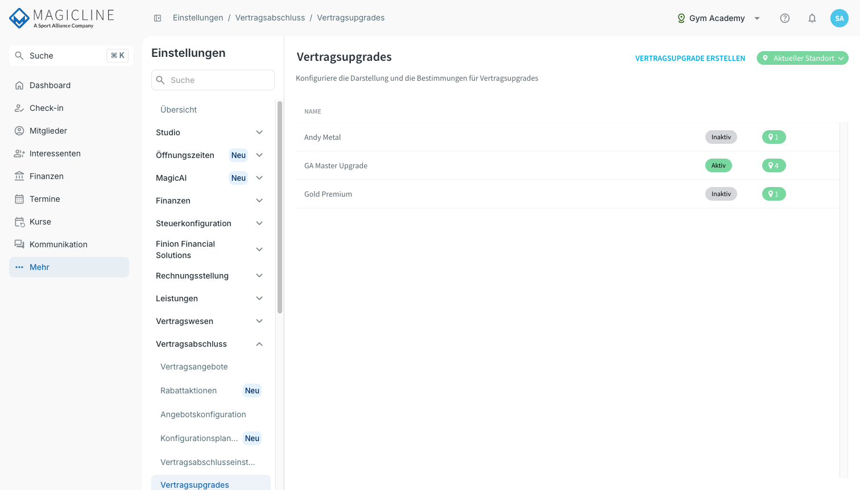Click the location badge for GA Master Upgrade
The image size is (860, 490).
click(774, 165)
